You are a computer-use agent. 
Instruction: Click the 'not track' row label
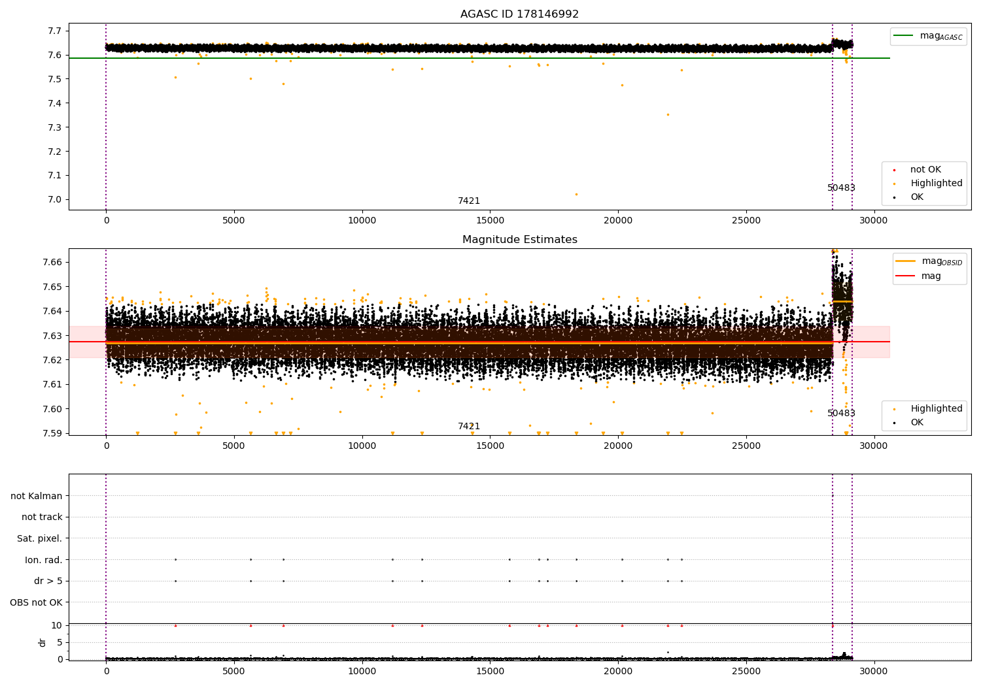pos(42,517)
